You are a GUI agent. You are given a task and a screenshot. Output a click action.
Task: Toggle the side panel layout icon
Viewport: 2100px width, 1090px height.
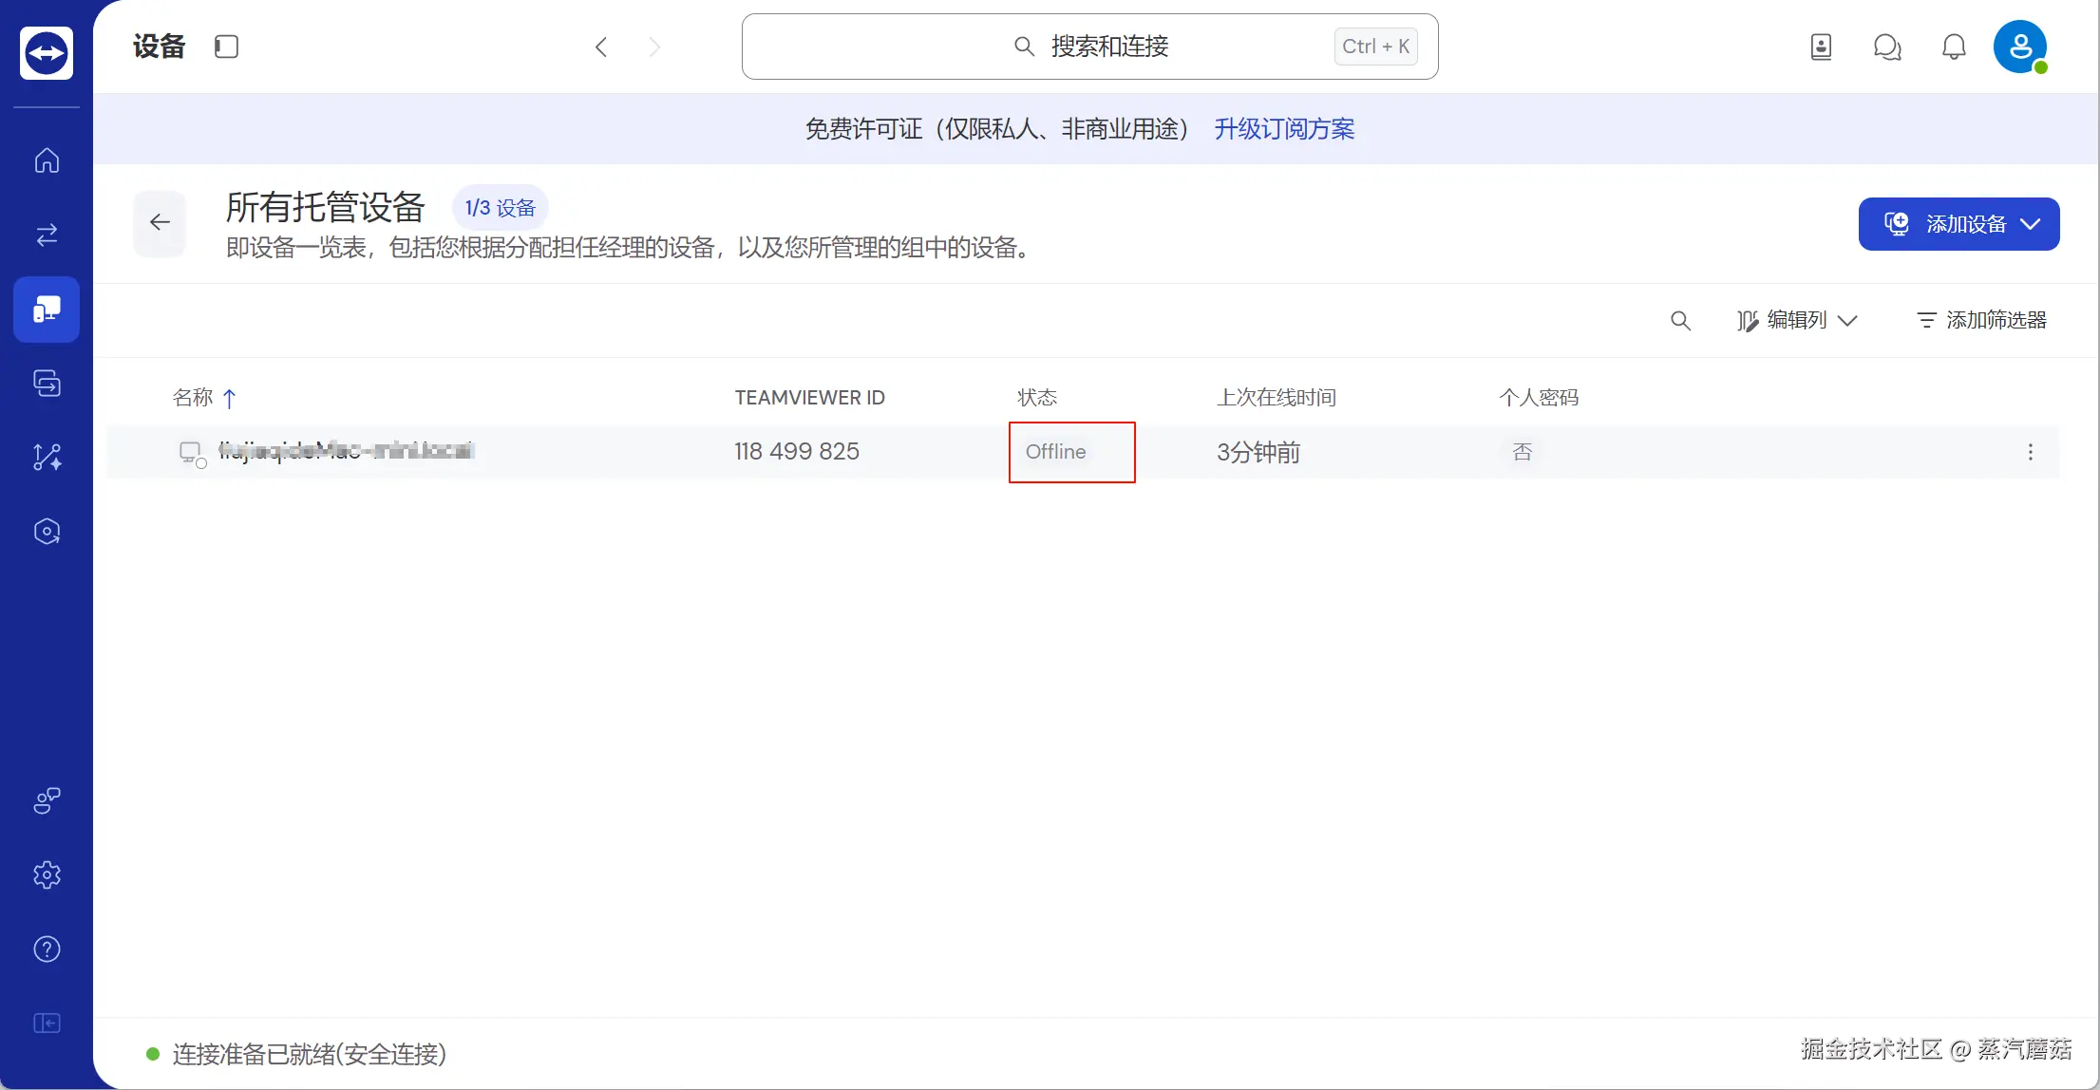(x=226, y=47)
